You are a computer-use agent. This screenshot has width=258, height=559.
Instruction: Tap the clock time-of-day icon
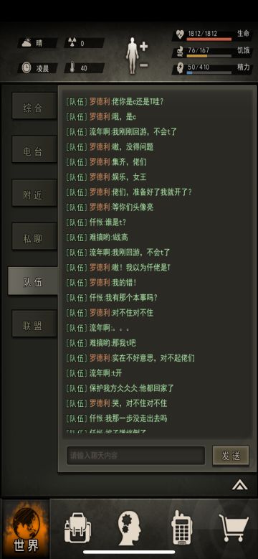click(x=27, y=67)
